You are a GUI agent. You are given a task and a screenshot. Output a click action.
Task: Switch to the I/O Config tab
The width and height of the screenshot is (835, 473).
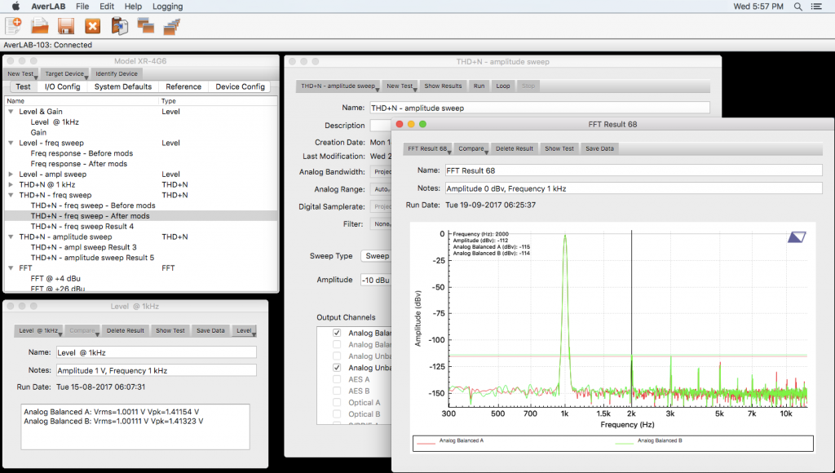click(x=62, y=86)
